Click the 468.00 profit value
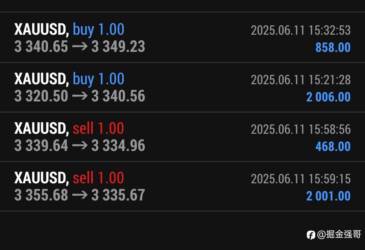 point(333,147)
